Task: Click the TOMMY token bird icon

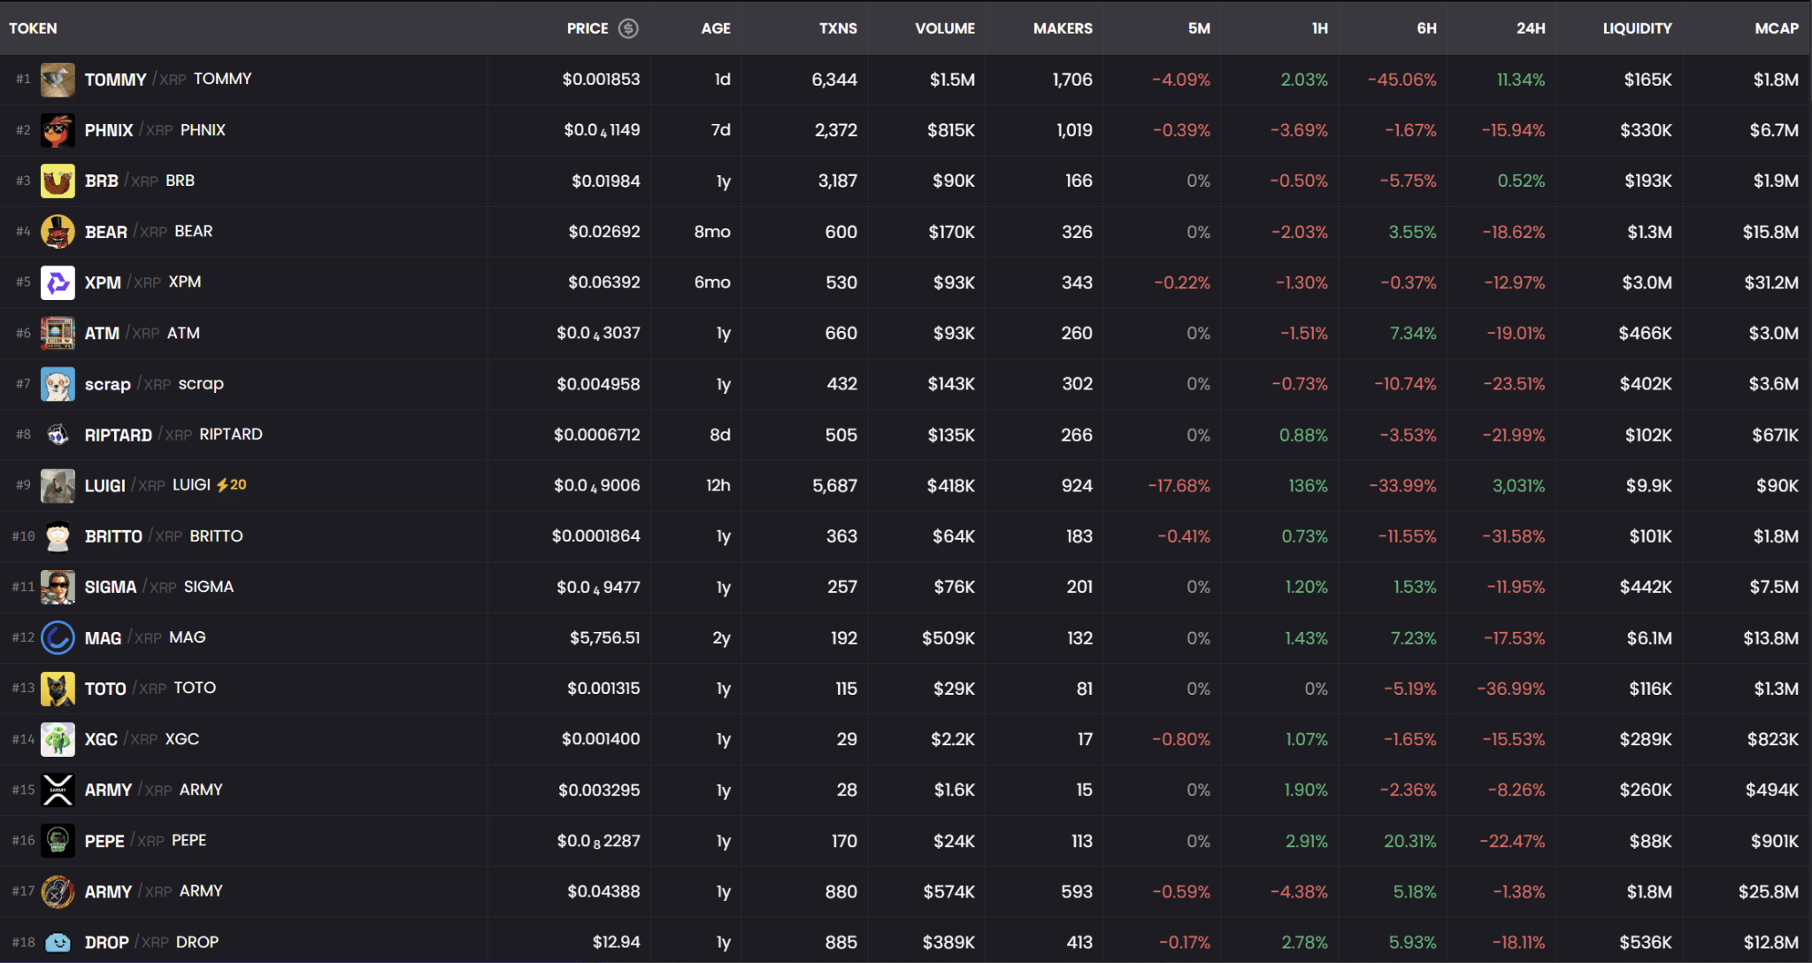Action: (58, 80)
